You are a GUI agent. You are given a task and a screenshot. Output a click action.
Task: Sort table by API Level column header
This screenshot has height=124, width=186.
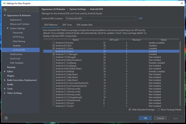(x=114, y=40)
